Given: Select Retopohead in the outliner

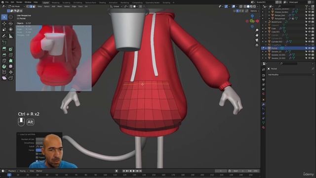Looking at the screenshot, I should coord(280,19).
